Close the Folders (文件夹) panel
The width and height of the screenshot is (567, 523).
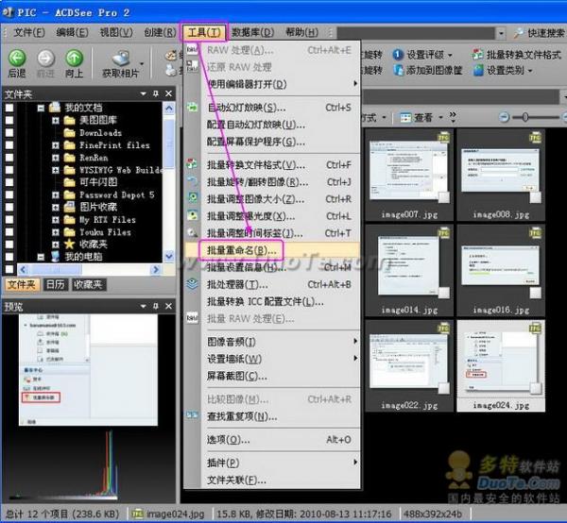pos(168,93)
